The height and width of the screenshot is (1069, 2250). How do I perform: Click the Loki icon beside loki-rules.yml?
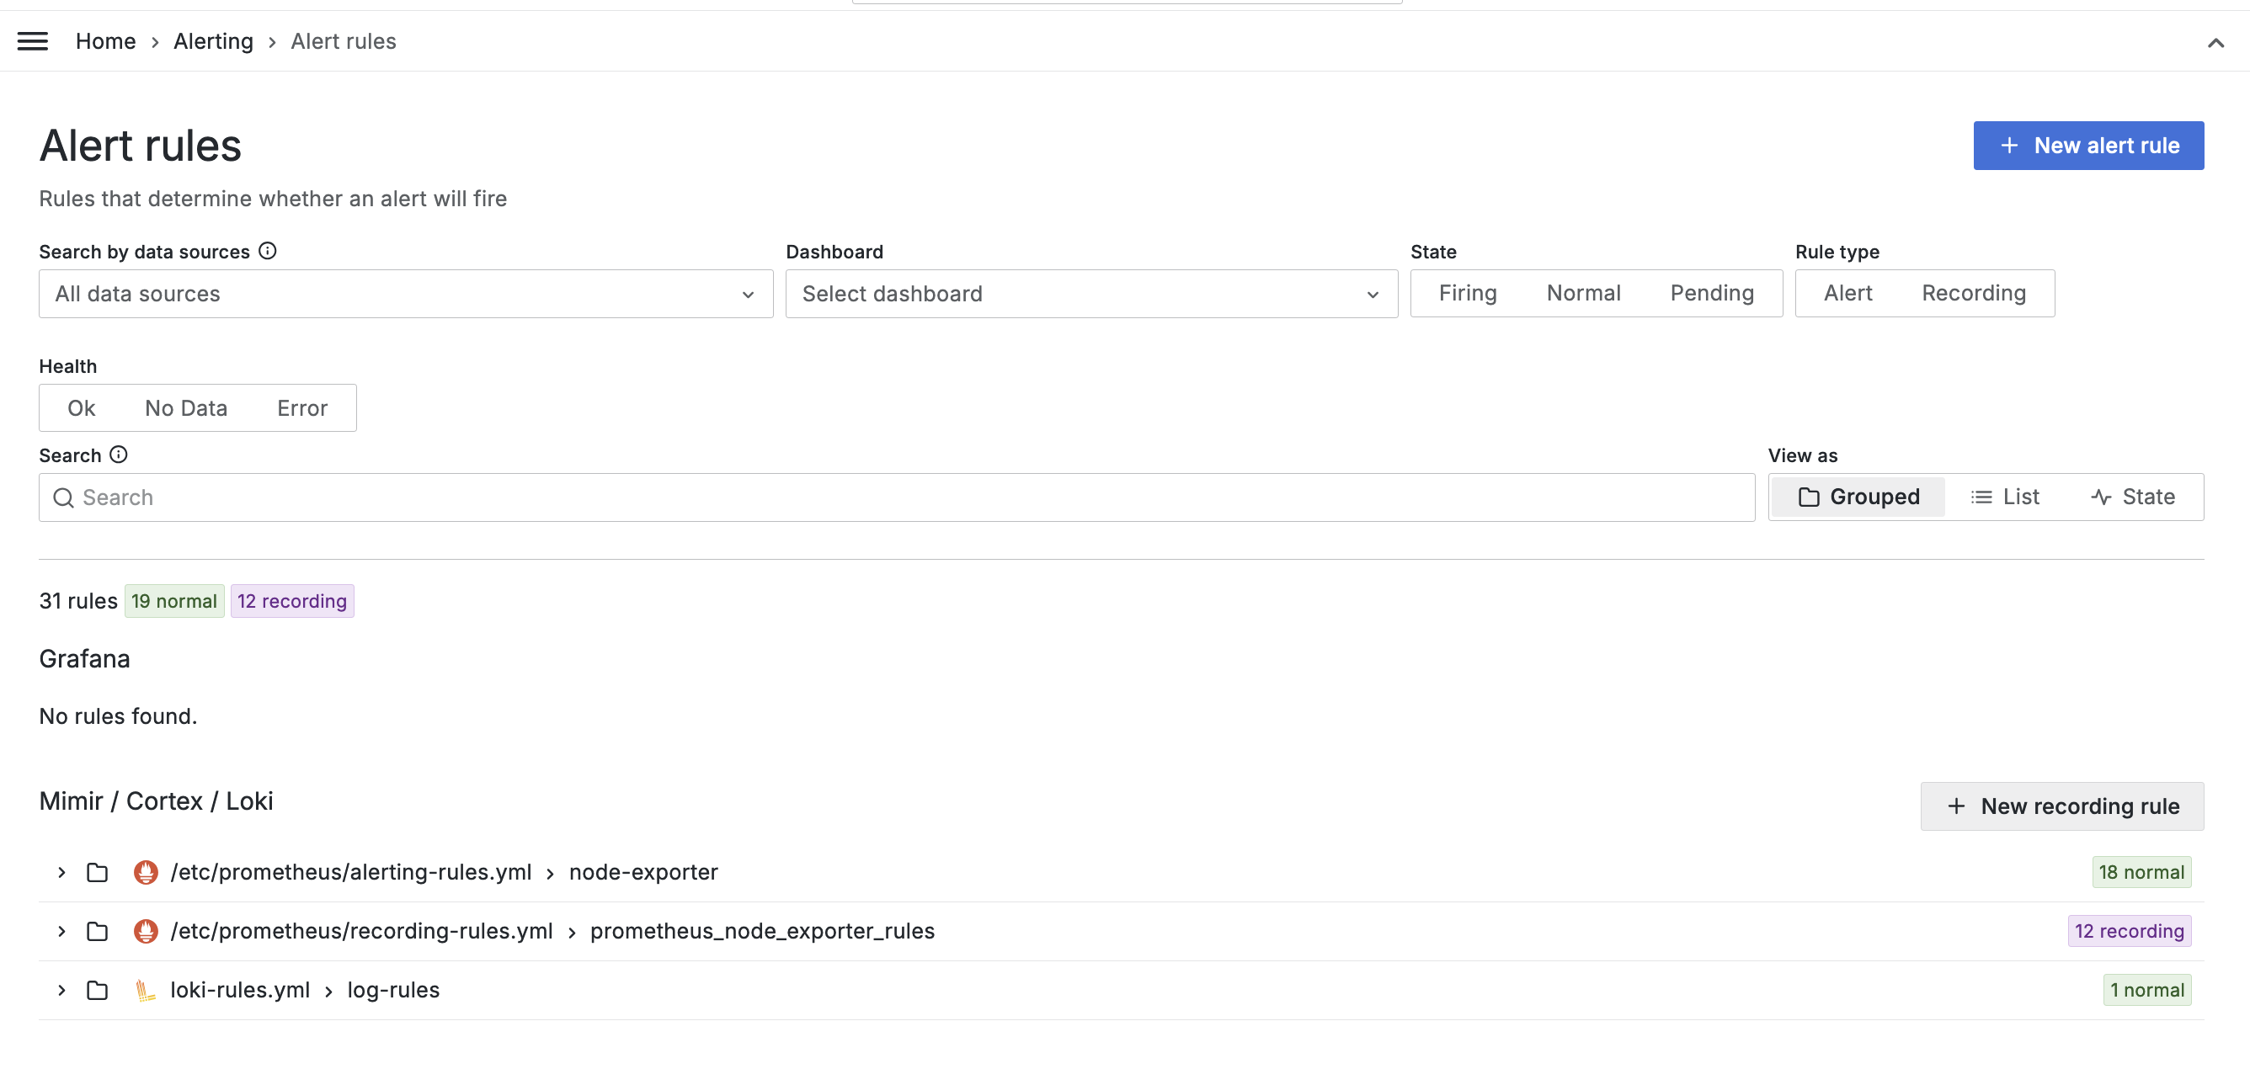(x=146, y=991)
